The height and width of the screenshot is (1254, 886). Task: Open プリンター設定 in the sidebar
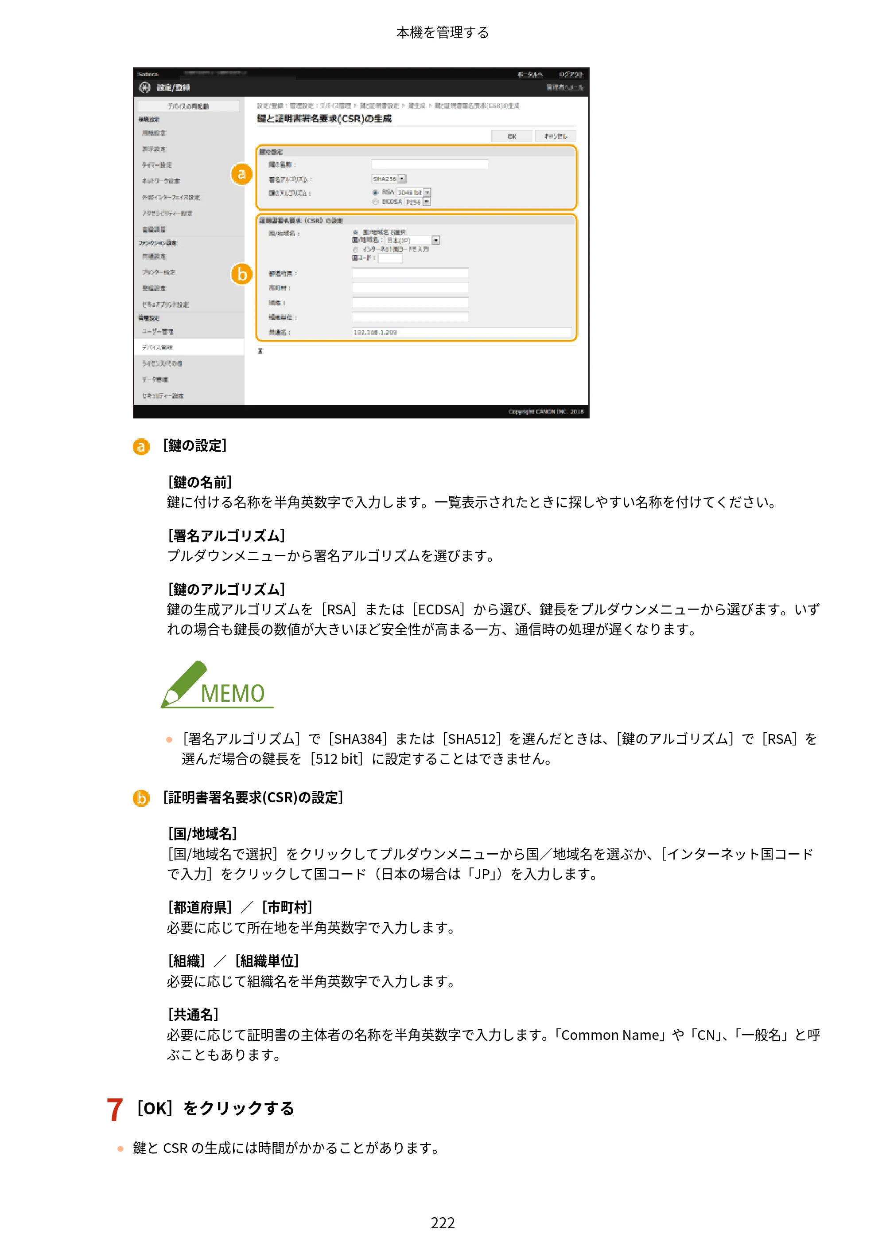158,272
